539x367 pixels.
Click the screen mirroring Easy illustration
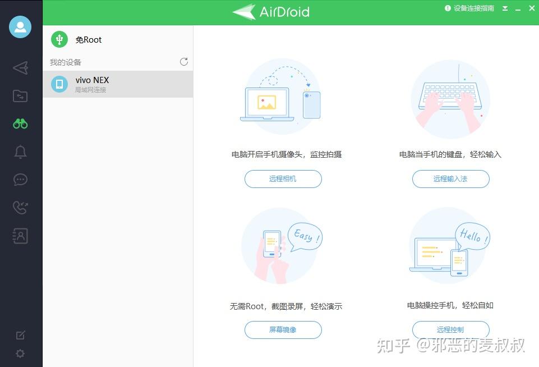coord(282,246)
